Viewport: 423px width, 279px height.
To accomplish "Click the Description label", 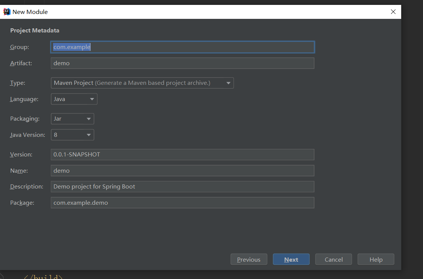I will click(27, 187).
